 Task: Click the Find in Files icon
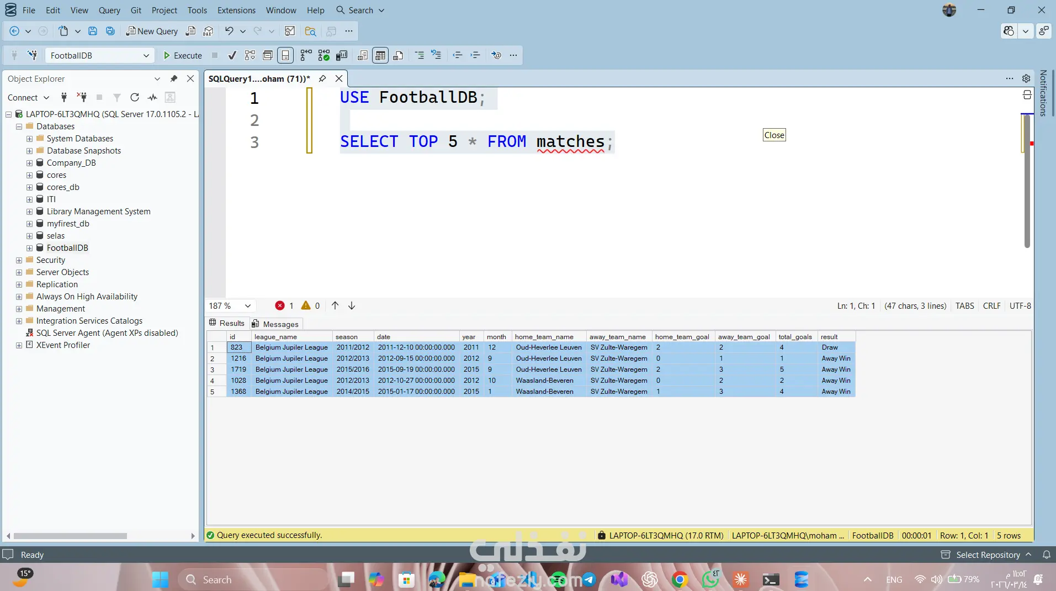coord(310,31)
